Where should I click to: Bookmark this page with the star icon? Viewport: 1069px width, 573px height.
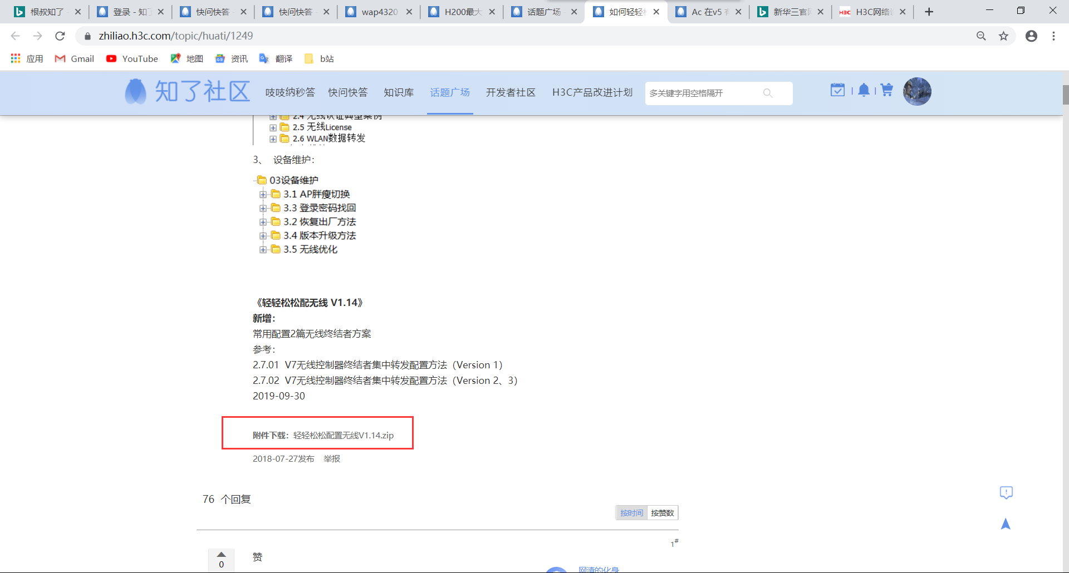point(1003,36)
